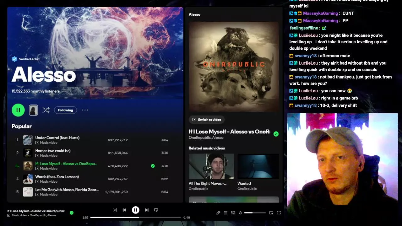Open OneRepublic, Alesso artist link in side panel

206,137
